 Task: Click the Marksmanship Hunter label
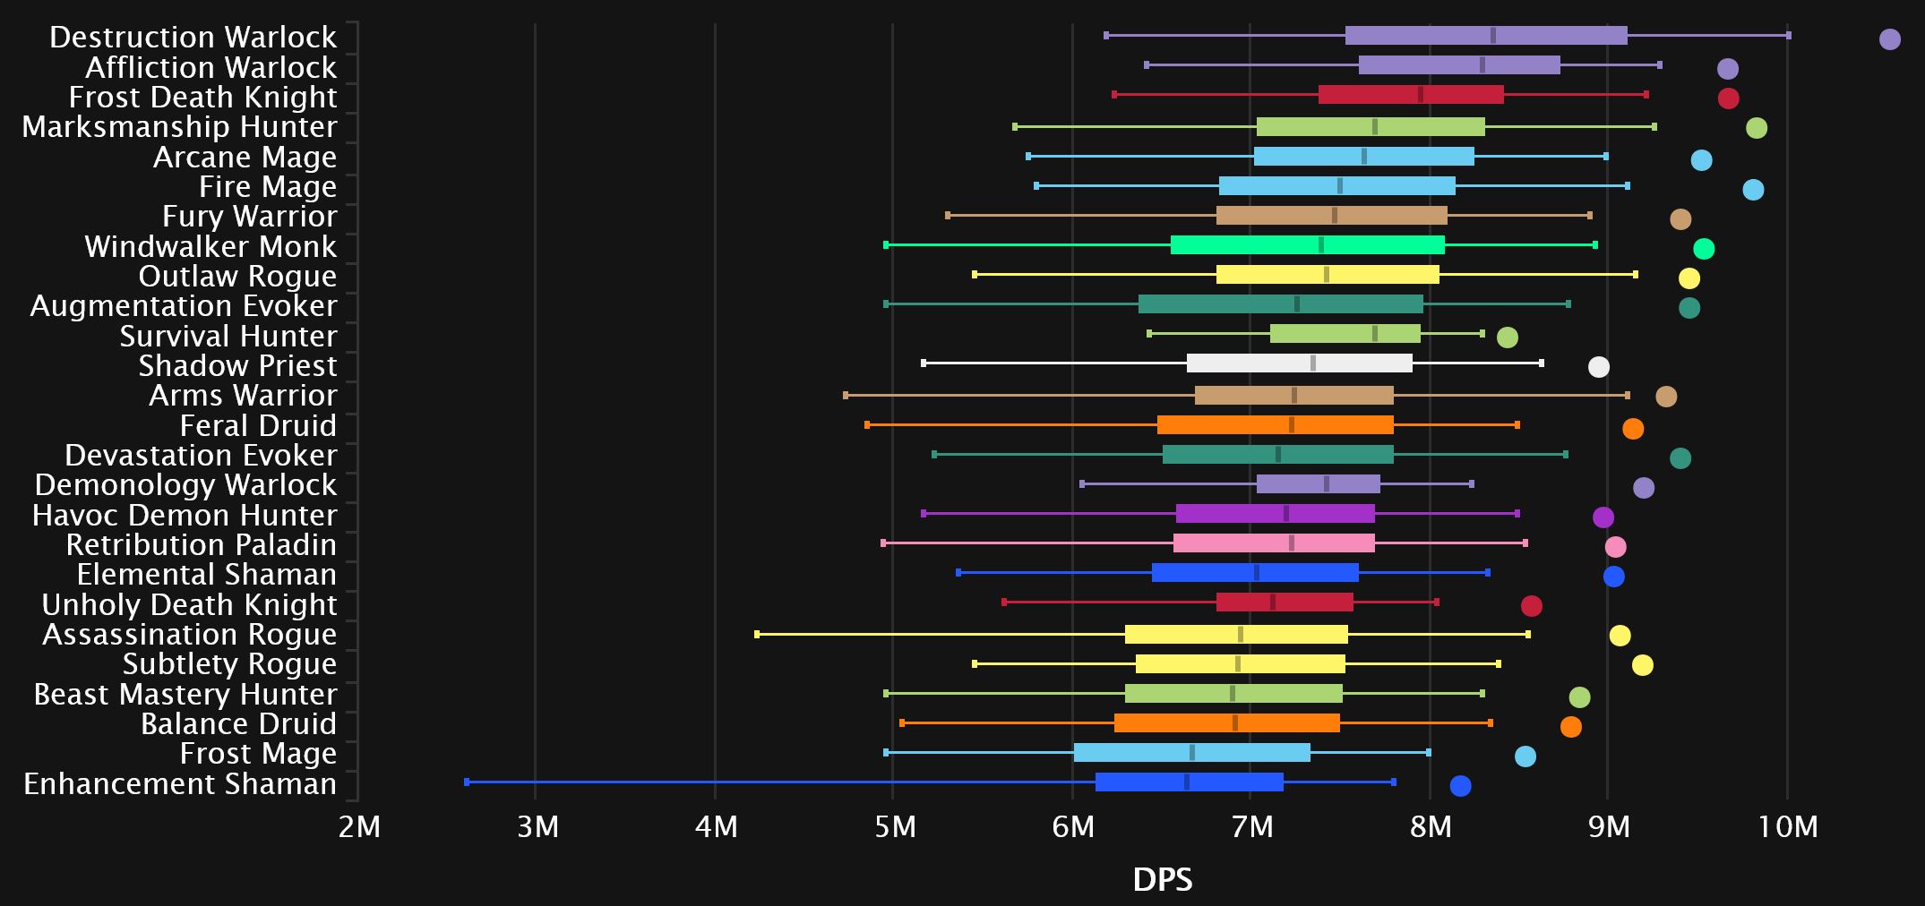coord(179,127)
